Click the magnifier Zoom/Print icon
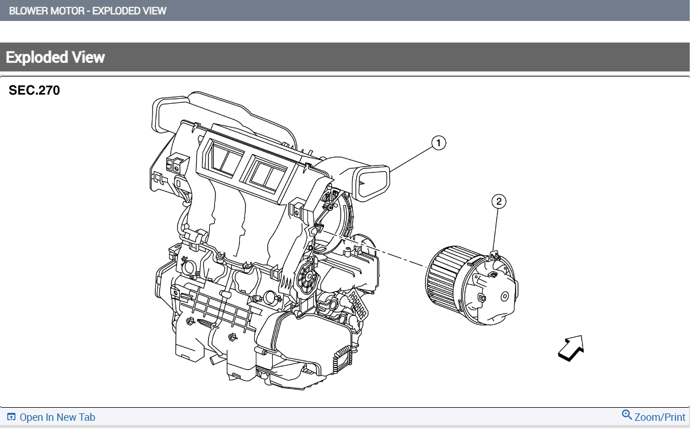 point(627,415)
